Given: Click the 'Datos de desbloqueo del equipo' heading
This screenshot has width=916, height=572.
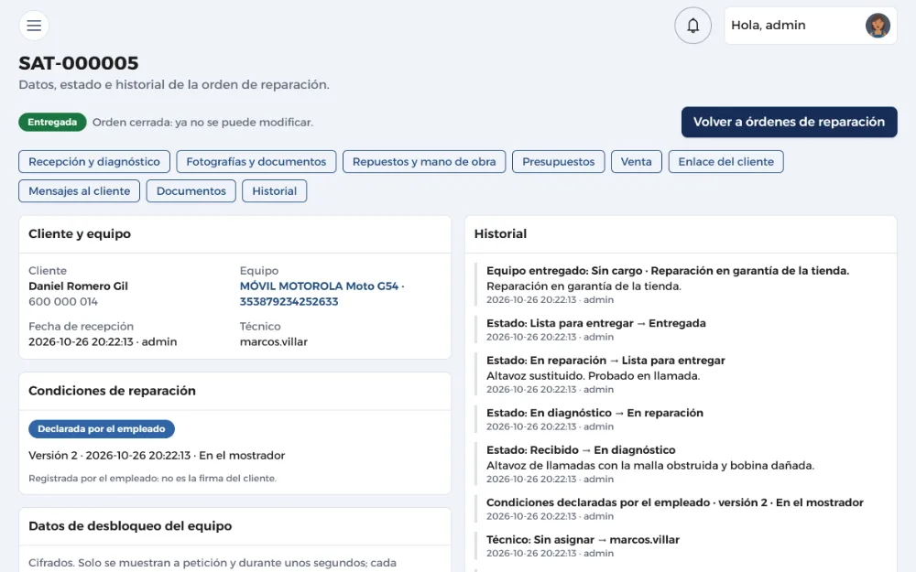Looking at the screenshot, I should coord(130,526).
